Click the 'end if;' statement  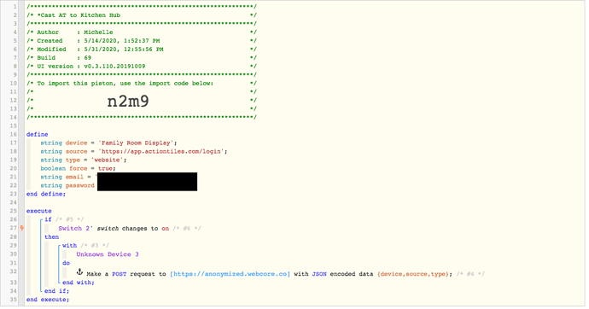tap(57, 291)
